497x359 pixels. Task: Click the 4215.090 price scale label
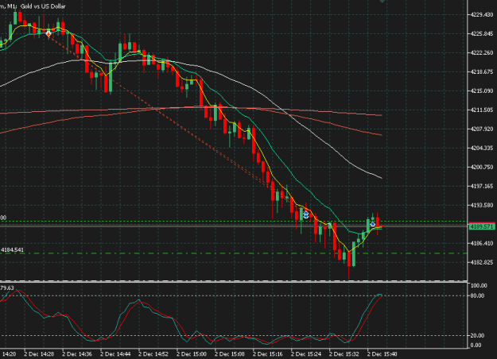482,91
